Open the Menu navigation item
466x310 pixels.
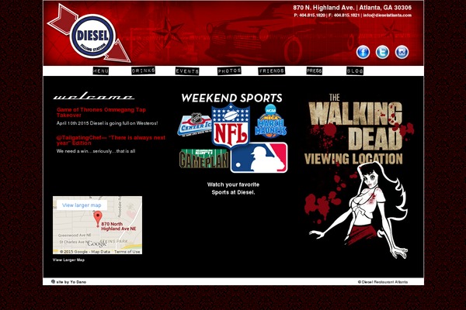pyautogui.click(x=100, y=71)
